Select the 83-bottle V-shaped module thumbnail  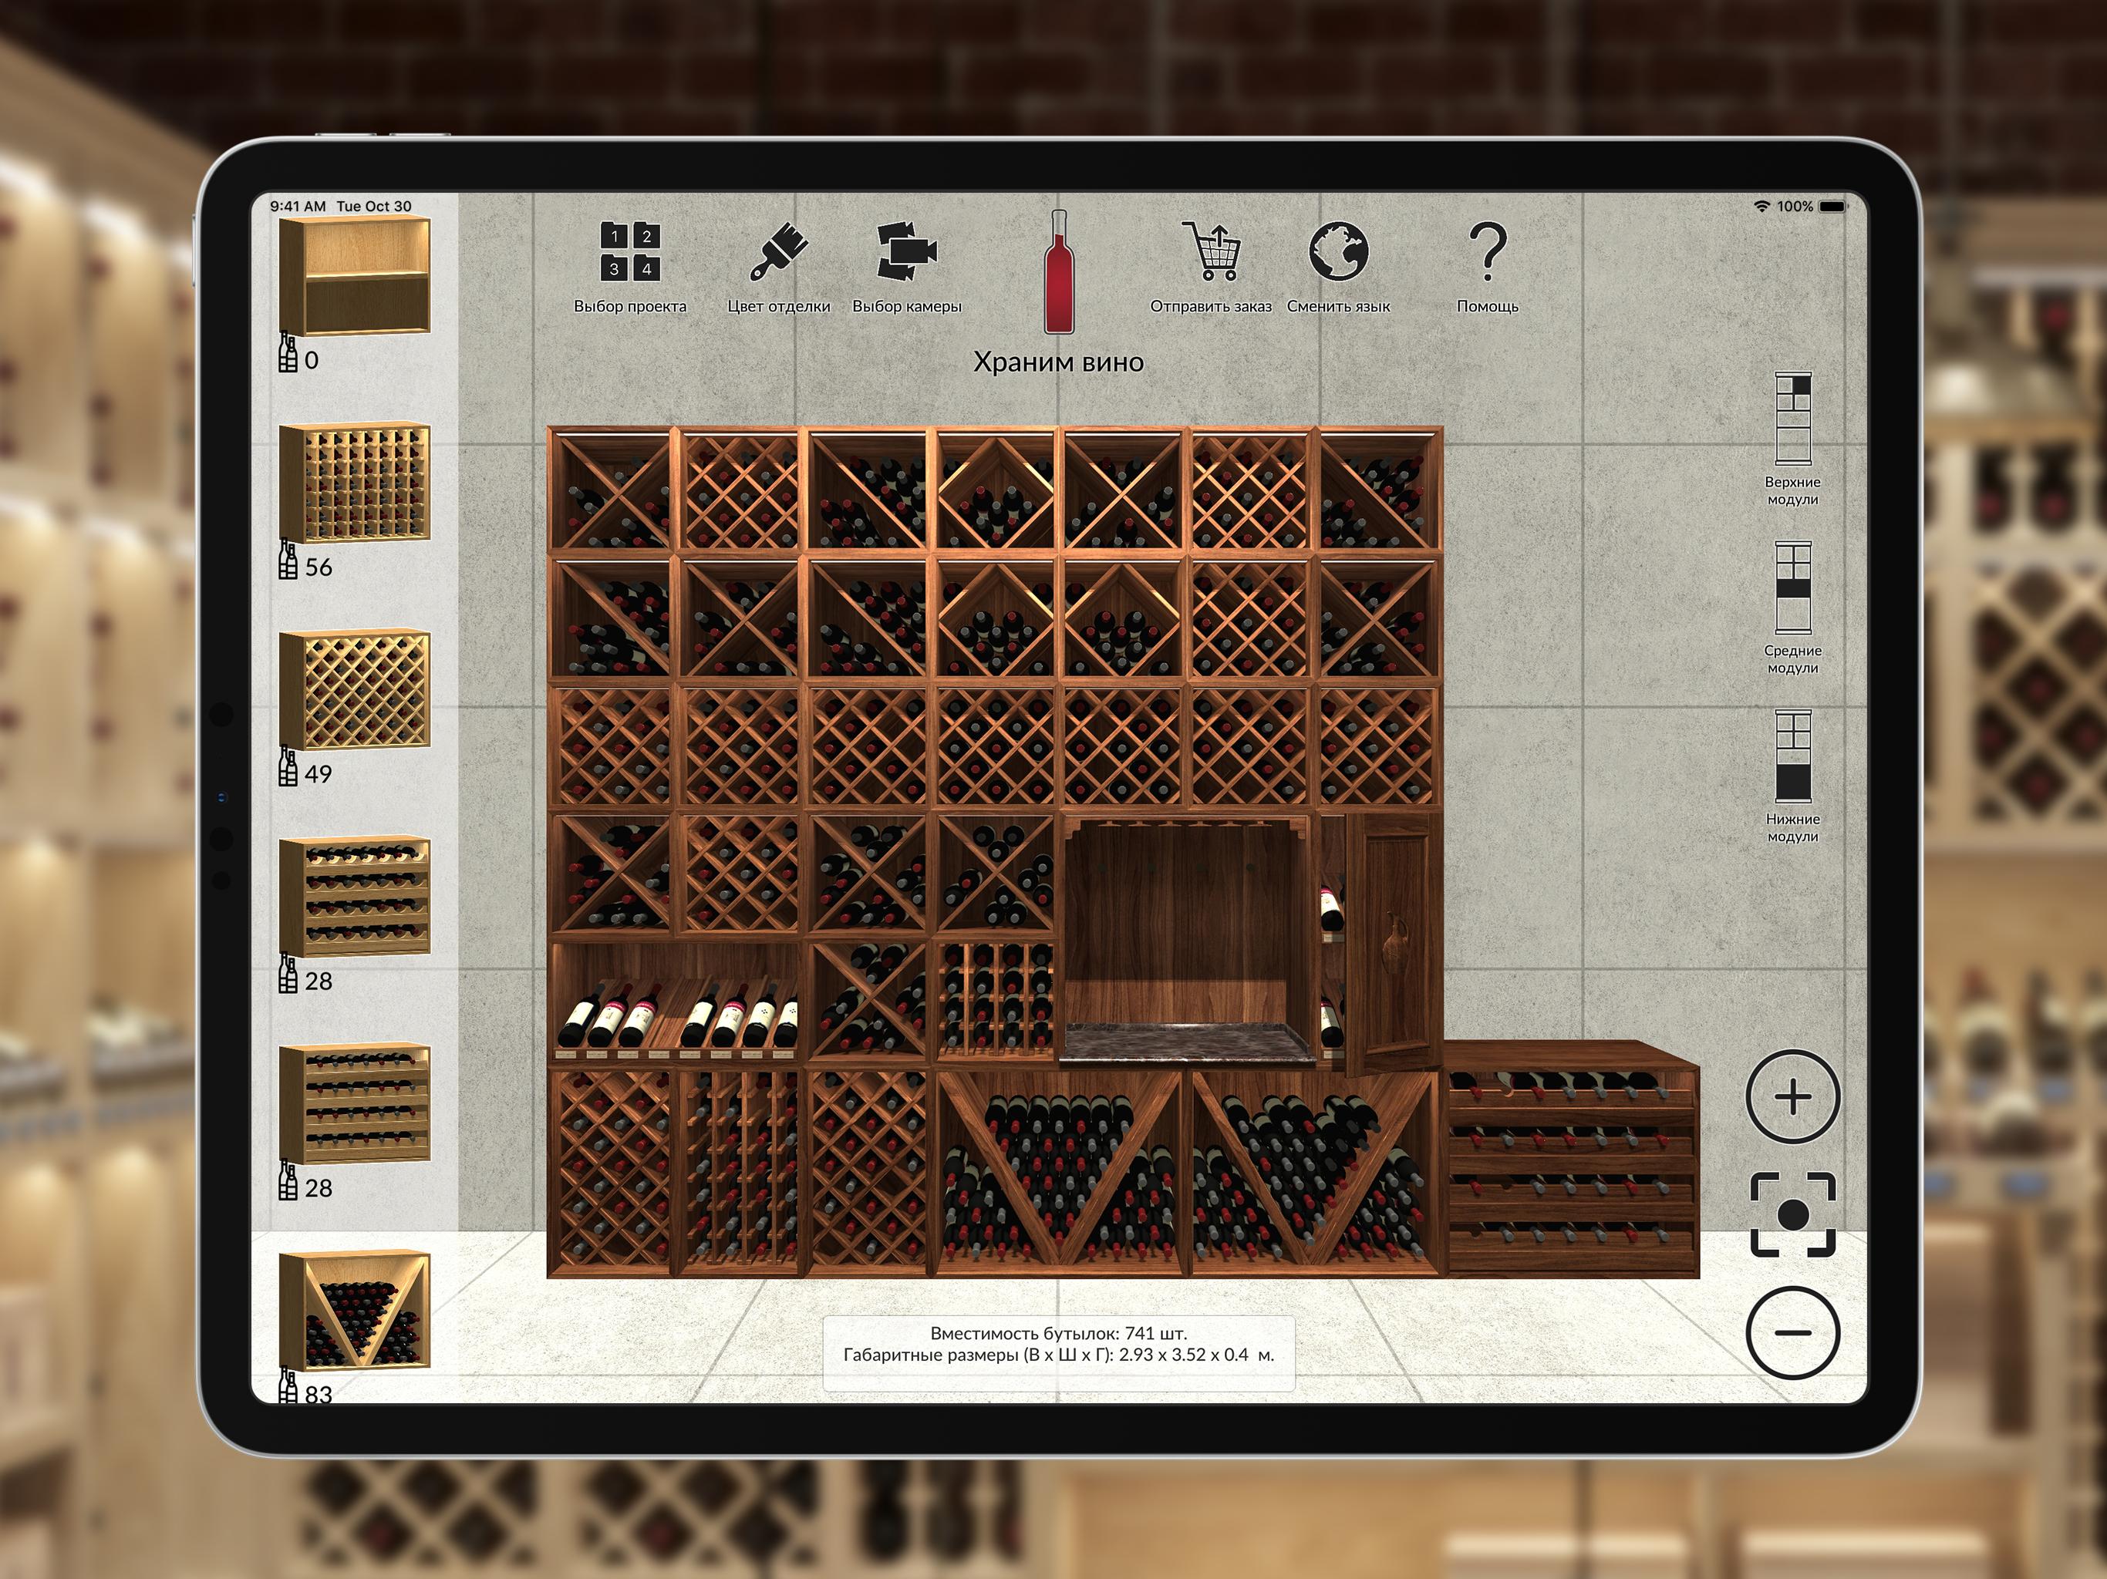click(354, 1311)
